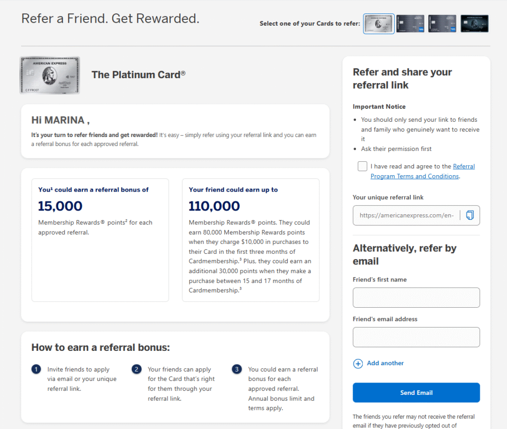Click the Friend's email address input
The image size is (507, 429).
coord(416,337)
